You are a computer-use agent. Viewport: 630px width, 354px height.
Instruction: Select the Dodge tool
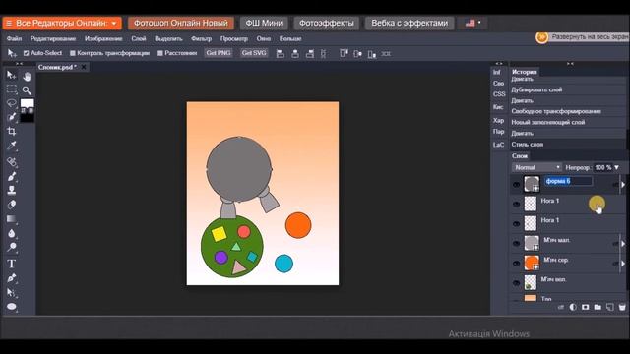[x=11, y=247]
